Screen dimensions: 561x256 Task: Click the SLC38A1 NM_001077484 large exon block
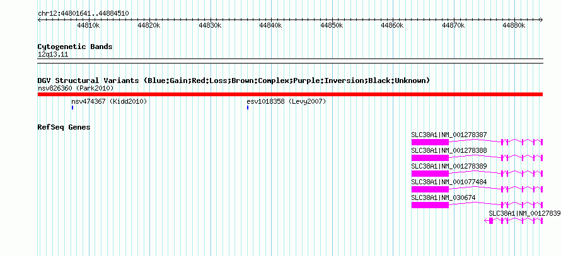[x=430, y=189]
